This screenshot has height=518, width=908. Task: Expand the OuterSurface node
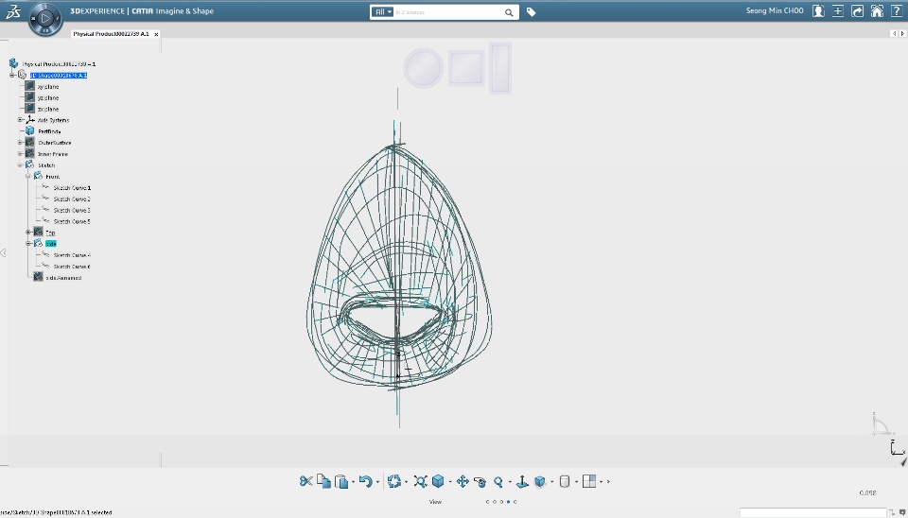coord(20,143)
